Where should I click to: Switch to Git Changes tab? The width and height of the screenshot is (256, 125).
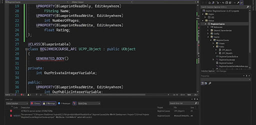tap(221, 71)
